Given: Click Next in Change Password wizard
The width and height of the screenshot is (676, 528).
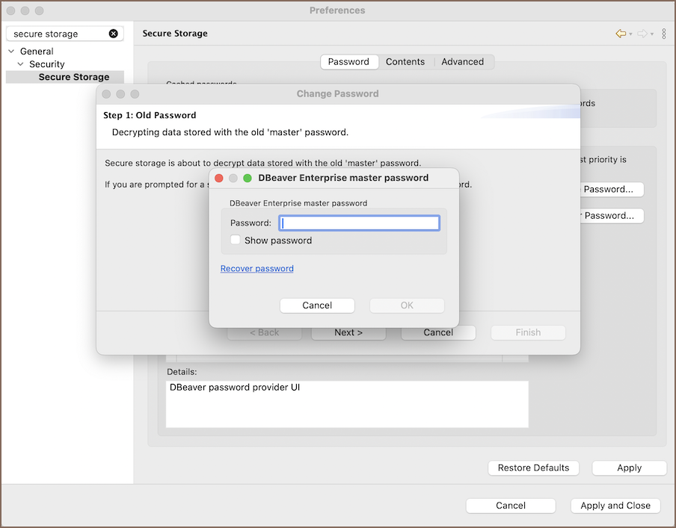Looking at the screenshot, I should point(348,332).
